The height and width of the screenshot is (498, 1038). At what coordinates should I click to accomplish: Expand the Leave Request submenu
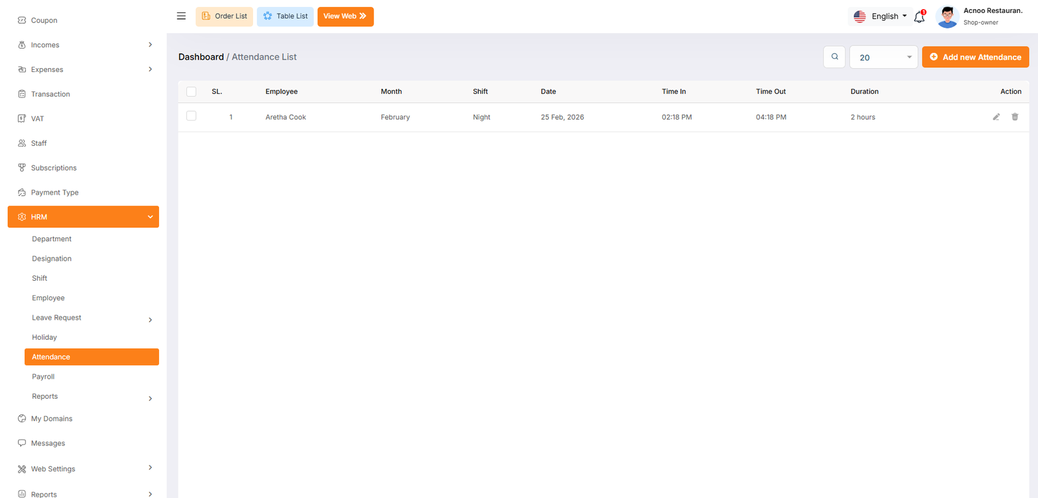tap(150, 320)
